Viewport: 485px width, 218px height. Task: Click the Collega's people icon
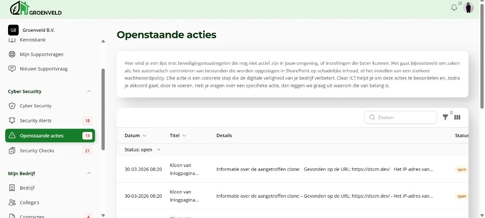[x=12, y=202]
